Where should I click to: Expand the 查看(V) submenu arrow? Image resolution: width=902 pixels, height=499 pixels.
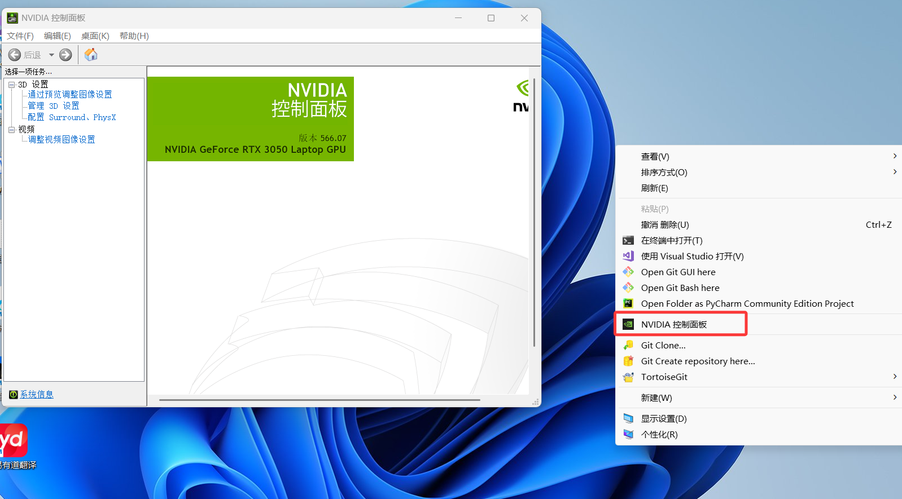pos(895,156)
